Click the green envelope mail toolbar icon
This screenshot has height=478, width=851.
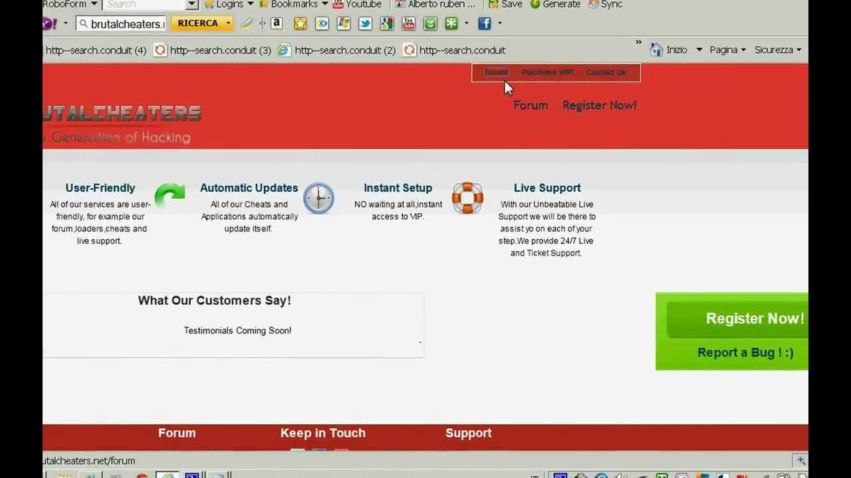pyautogui.click(x=430, y=23)
